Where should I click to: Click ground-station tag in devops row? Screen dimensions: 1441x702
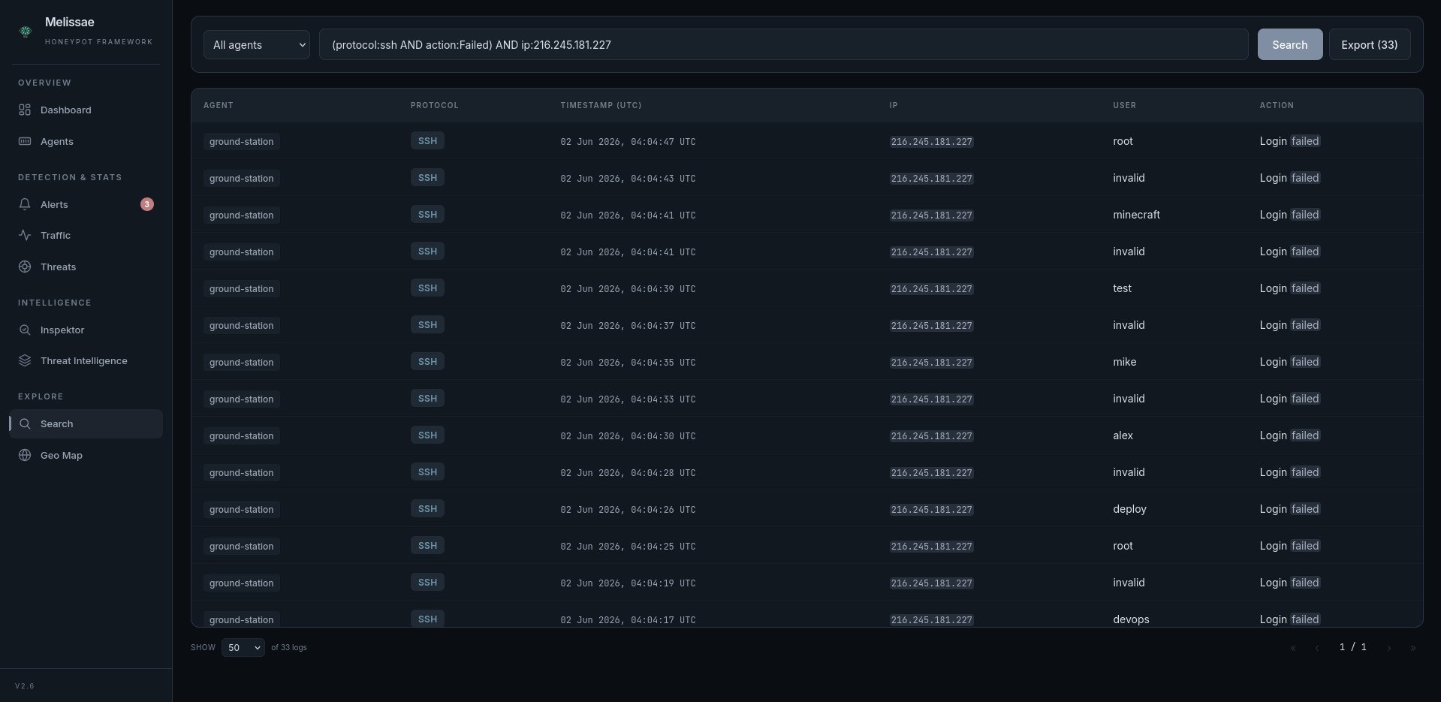tap(242, 620)
